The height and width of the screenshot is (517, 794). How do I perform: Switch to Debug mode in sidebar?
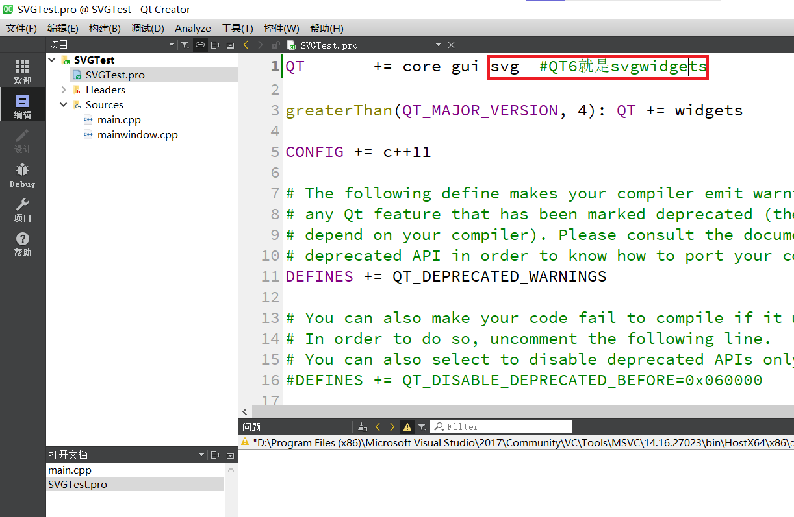tap(23, 175)
